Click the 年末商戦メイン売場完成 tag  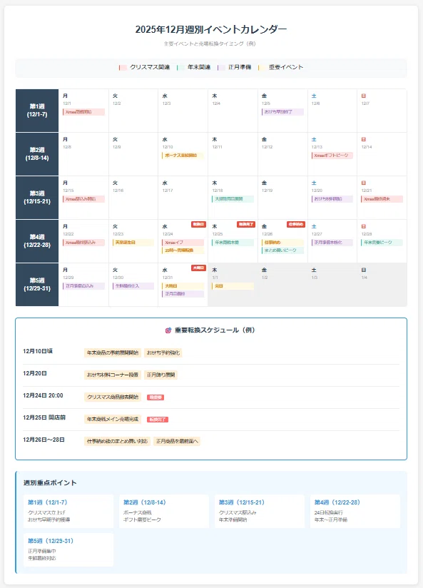tap(113, 420)
